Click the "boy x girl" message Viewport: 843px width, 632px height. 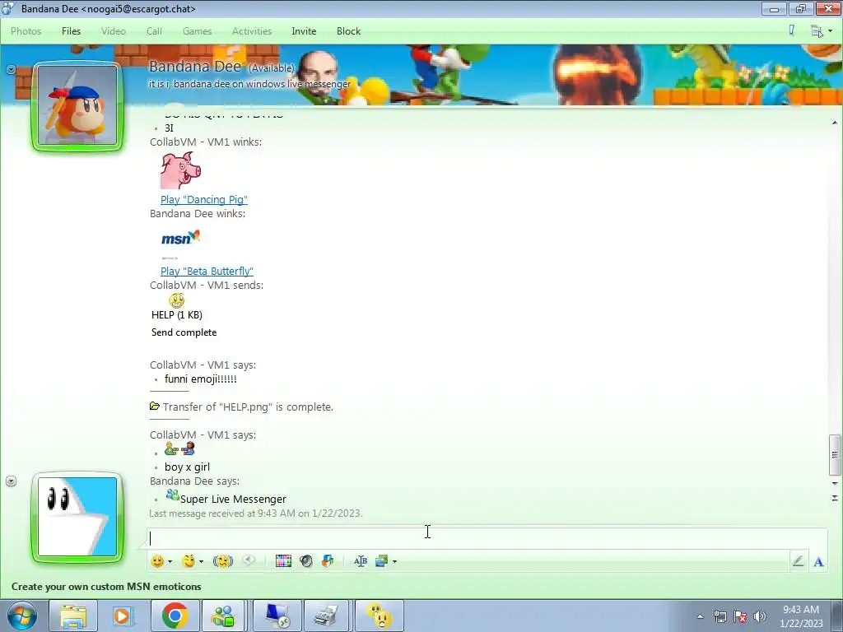click(x=187, y=467)
